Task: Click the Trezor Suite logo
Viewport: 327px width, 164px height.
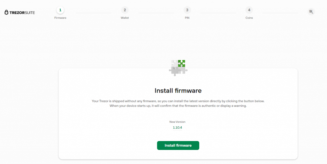Action: [x=19, y=12]
